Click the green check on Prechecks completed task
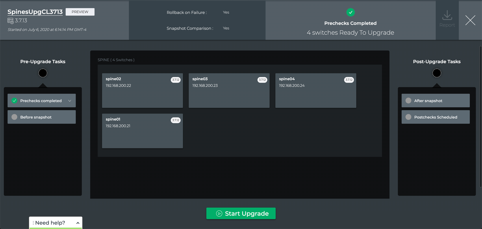Screen dimensions: 482x229 coord(14,101)
